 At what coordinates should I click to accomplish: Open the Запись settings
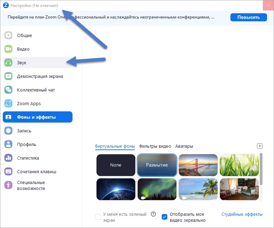[x=38, y=131]
